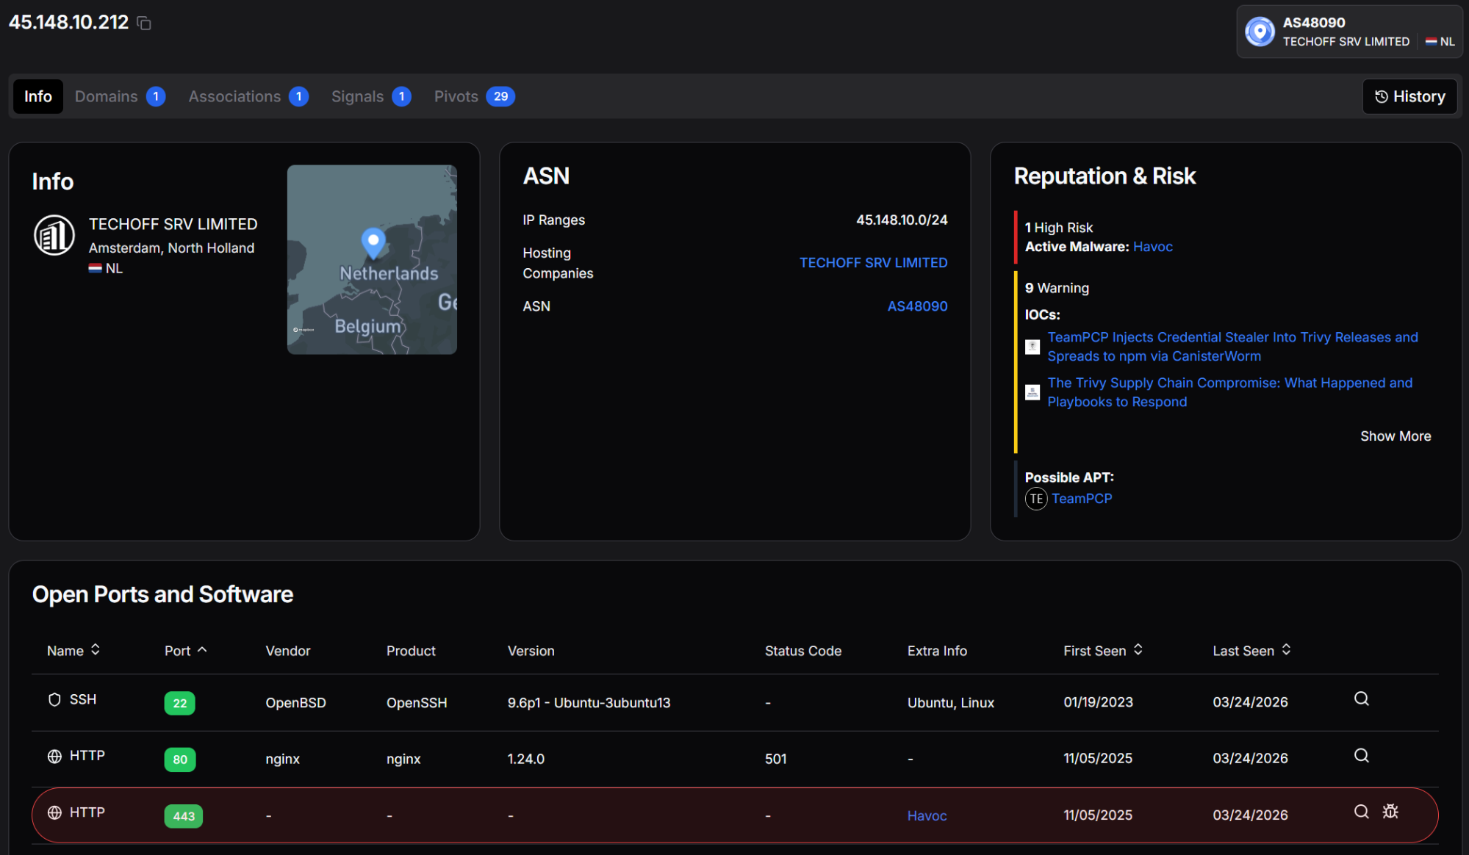This screenshot has height=855, width=1469.
Task: Follow the AS48090 link in the ASN panel
Action: tap(917, 306)
